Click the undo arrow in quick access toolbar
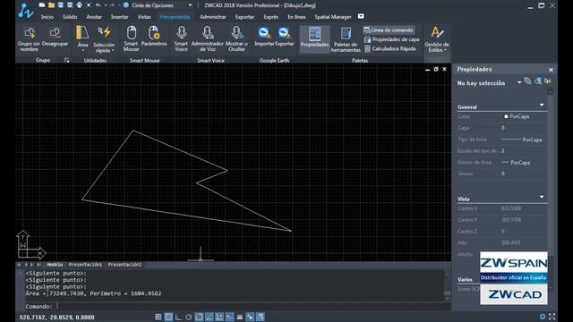 (98, 5)
